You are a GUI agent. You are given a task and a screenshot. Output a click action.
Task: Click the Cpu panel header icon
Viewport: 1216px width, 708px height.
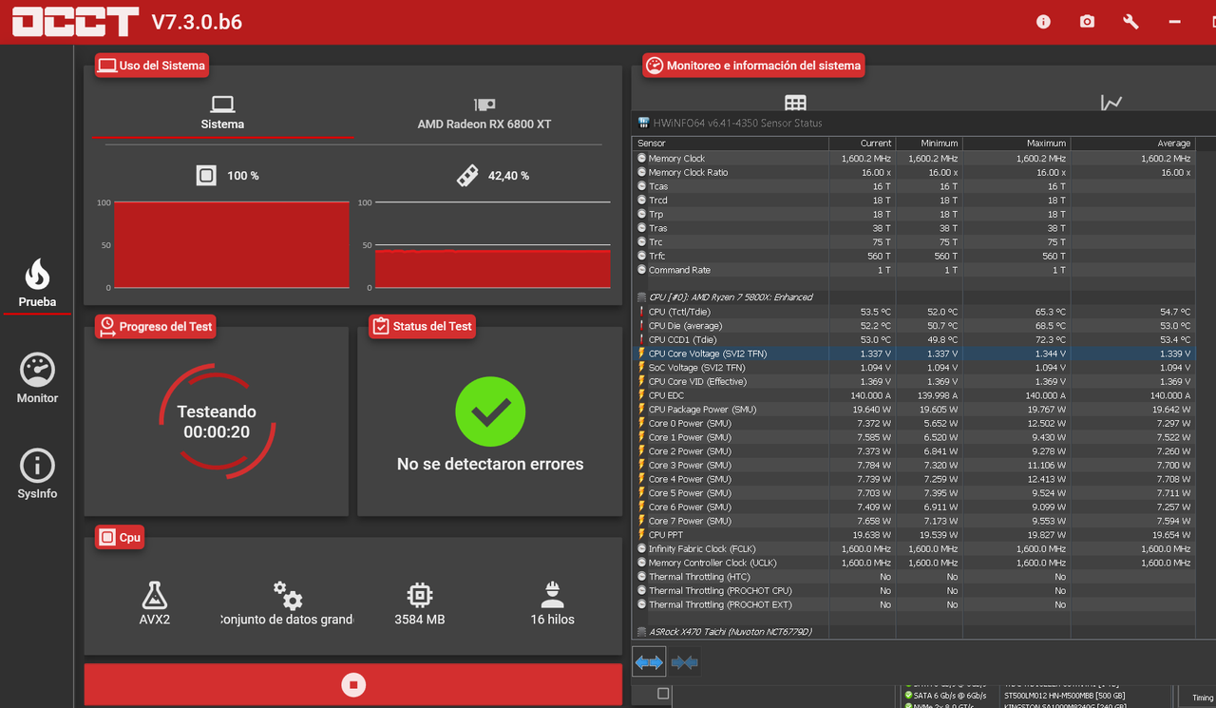(107, 537)
